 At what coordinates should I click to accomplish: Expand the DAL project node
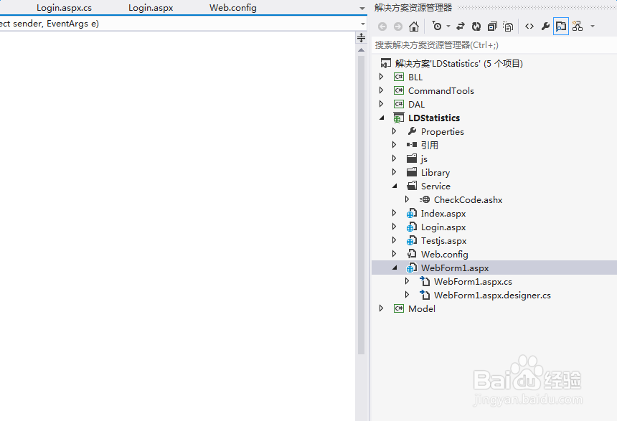click(381, 104)
